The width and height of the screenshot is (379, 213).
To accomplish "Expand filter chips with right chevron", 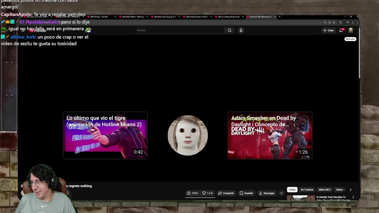I will click(x=350, y=190).
